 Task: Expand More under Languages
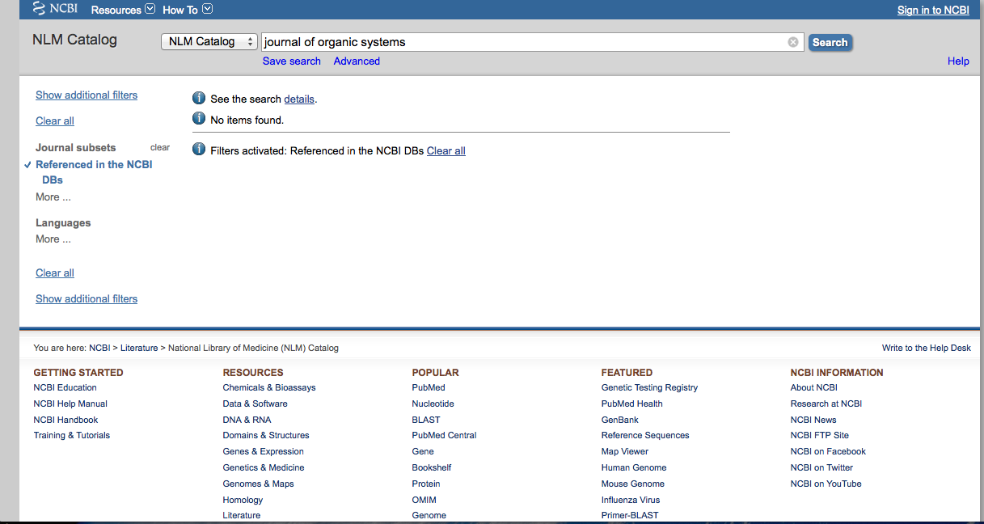pyautogui.click(x=53, y=239)
